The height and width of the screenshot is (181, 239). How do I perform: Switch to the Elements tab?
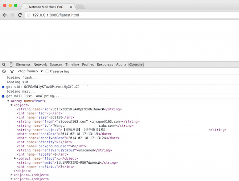(x=23, y=64)
